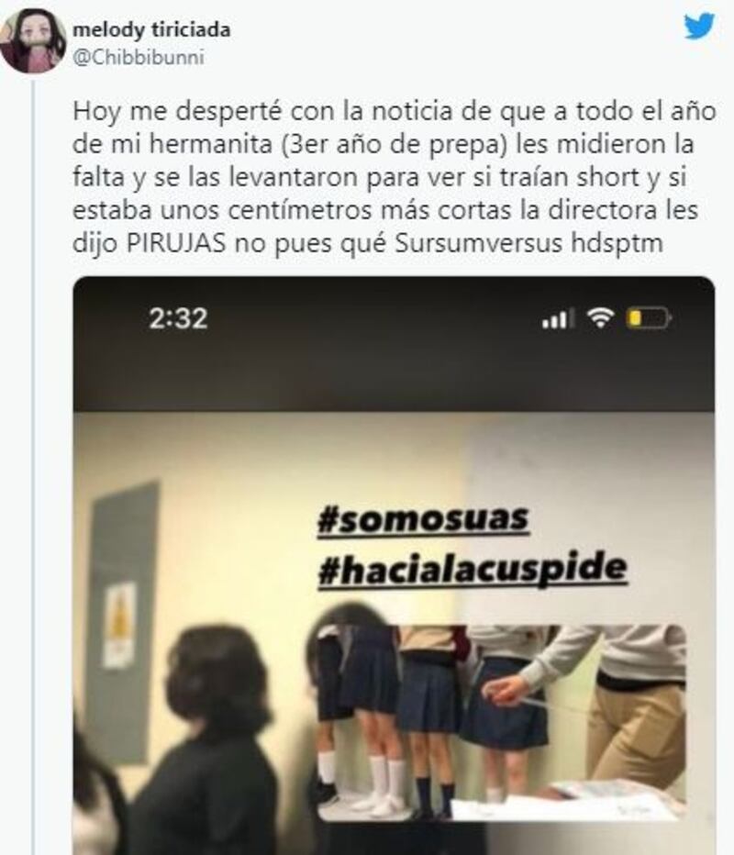Screen dimensions: 734x855
Task: Open the @Chibbibunni handle link
Action: pos(139,57)
